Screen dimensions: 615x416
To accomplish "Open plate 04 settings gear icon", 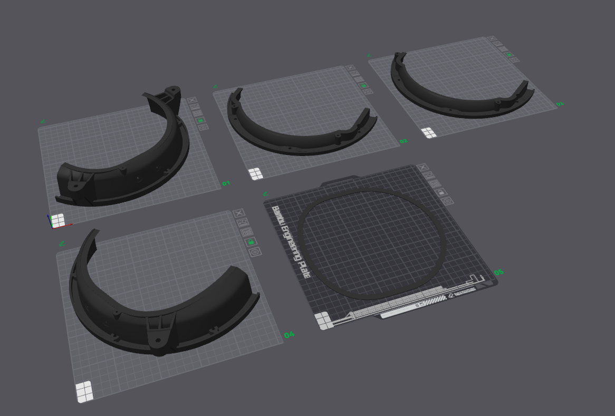I will [x=255, y=251].
